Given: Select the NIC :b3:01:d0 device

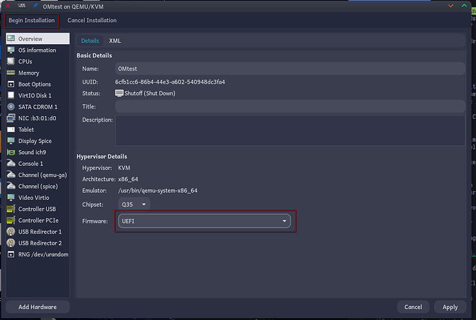Looking at the screenshot, I should (37, 118).
